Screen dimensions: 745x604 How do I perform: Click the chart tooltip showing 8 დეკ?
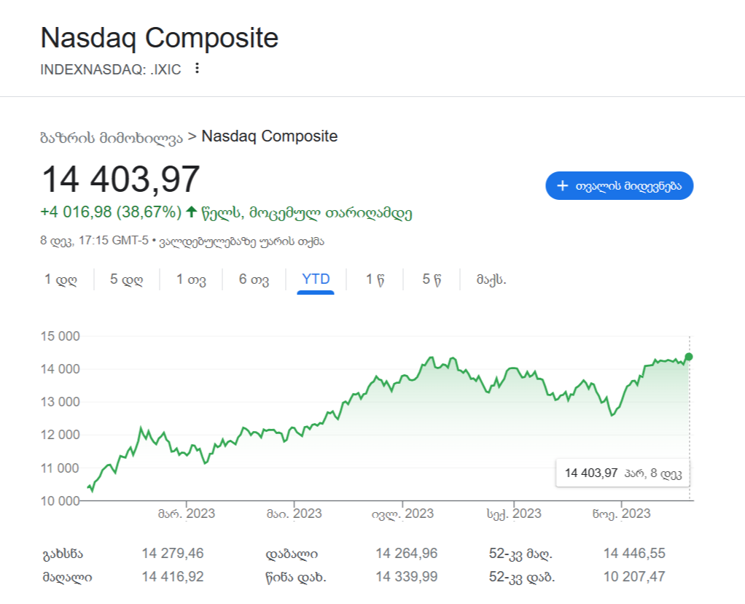coord(623,473)
